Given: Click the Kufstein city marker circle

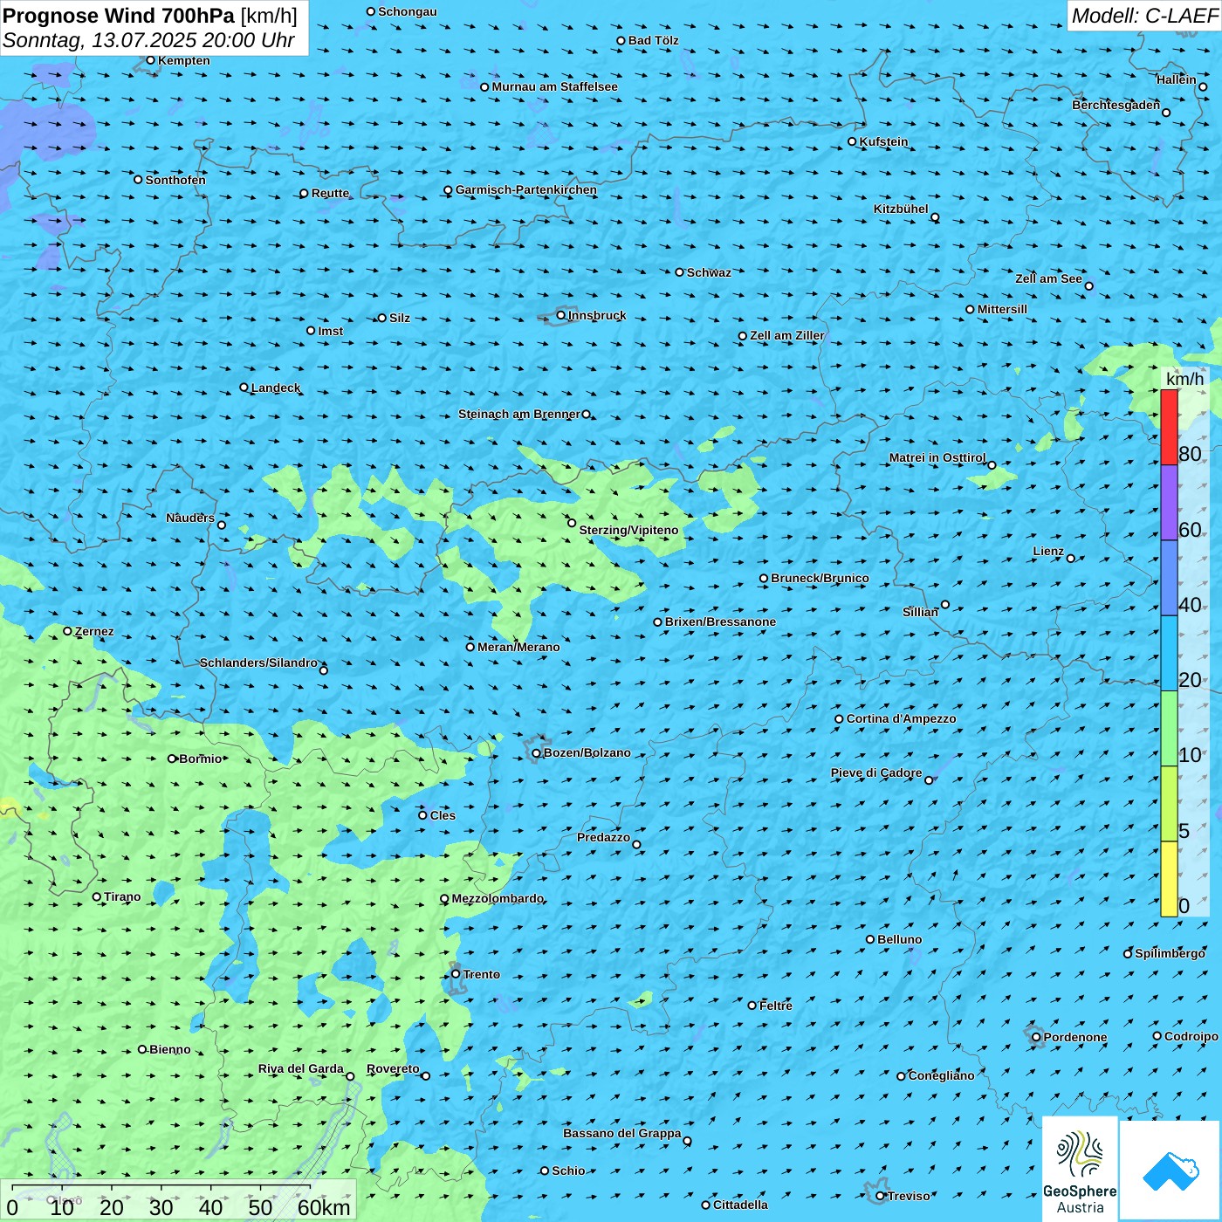Looking at the screenshot, I should tap(852, 141).
